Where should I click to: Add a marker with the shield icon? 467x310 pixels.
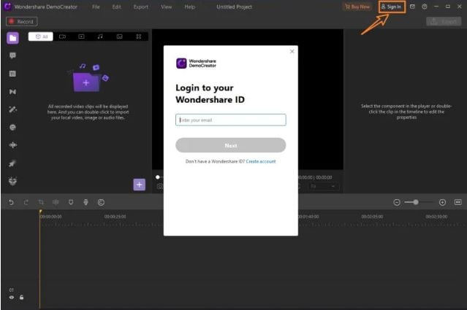tap(71, 202)
